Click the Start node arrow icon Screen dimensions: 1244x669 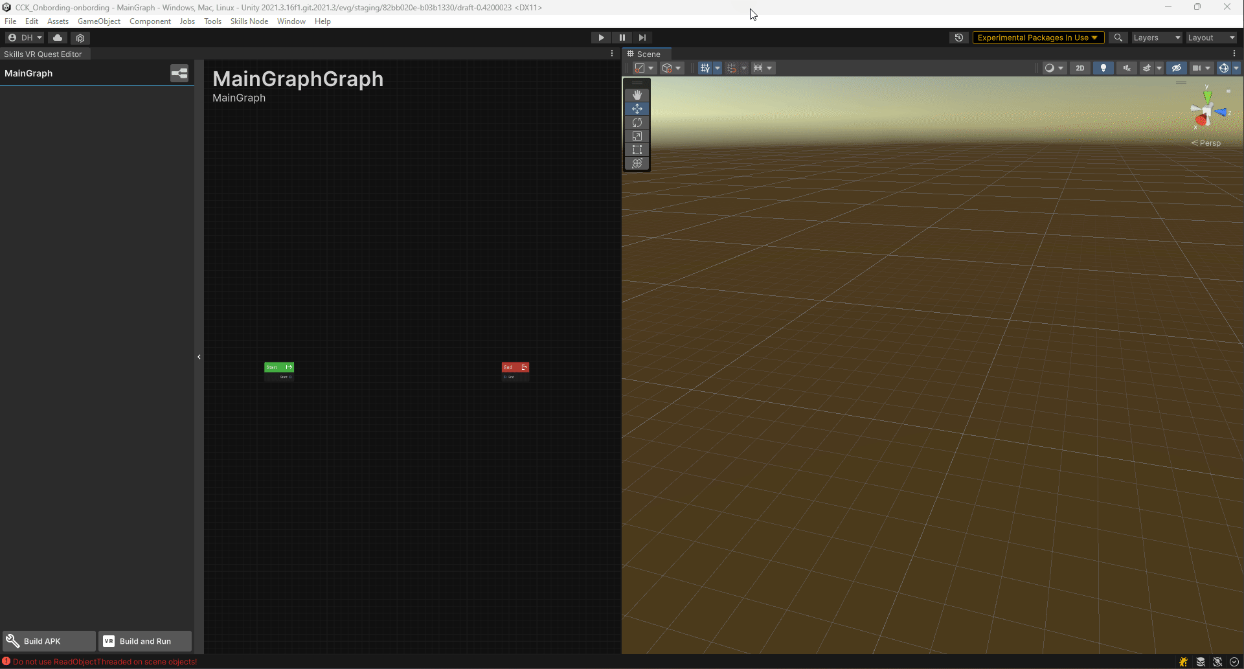tap(289, 367)
